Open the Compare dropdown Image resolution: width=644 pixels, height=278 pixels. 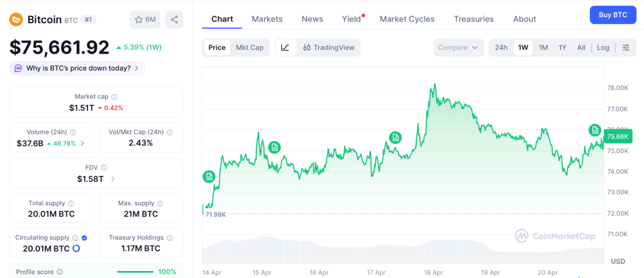tap(458, 47)
